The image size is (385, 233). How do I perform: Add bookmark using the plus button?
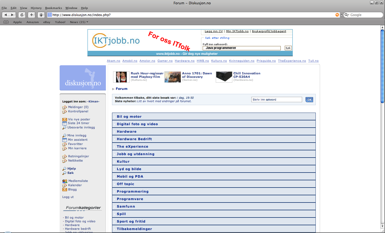32,15
